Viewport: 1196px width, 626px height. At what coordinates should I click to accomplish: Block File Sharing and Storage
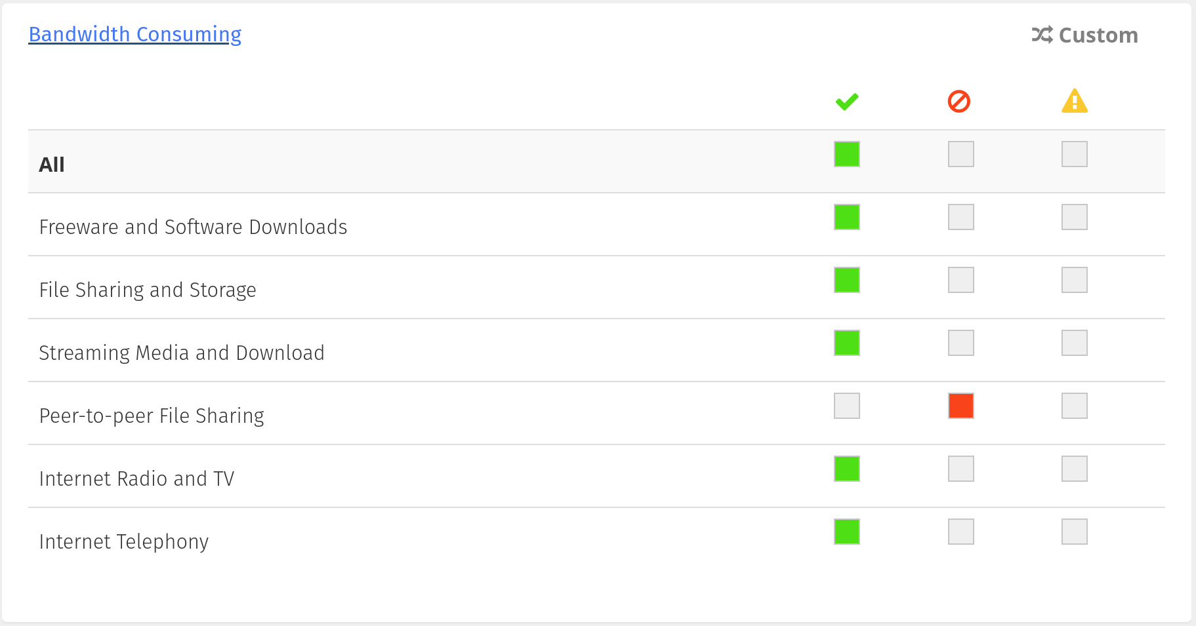tap(961, 280)
